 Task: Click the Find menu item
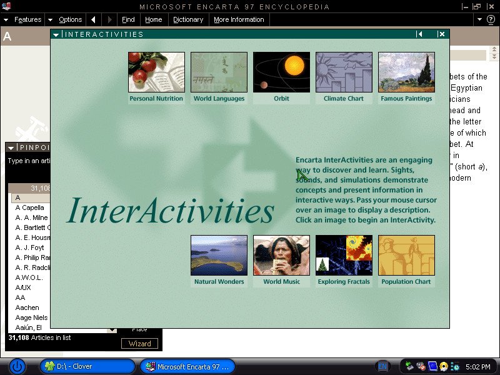(128, 19)
